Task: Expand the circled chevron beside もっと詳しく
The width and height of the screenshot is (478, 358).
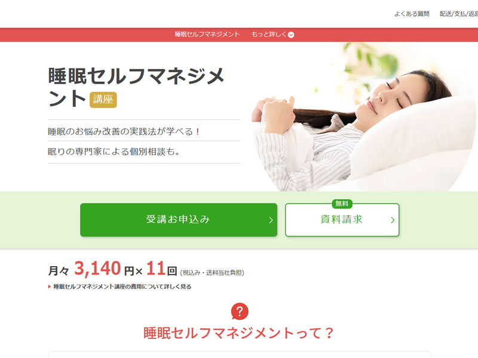Action: pos(291,35)
